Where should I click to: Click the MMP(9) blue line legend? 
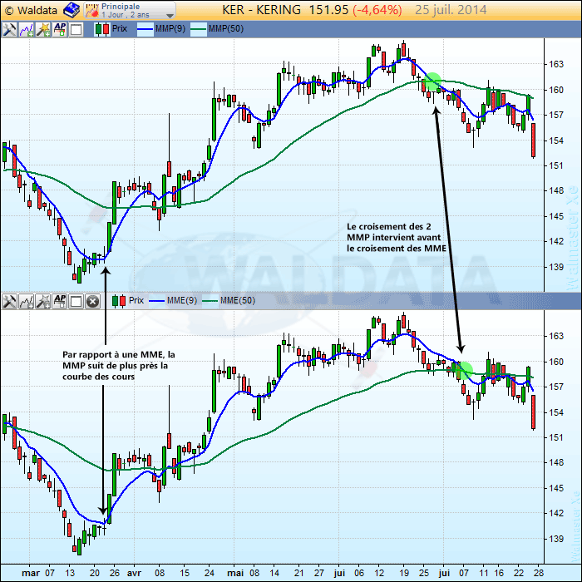pyautogui.click(x=161, y=29)
